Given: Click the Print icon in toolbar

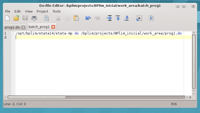Looking at the screenshot, I should point(34,18).
